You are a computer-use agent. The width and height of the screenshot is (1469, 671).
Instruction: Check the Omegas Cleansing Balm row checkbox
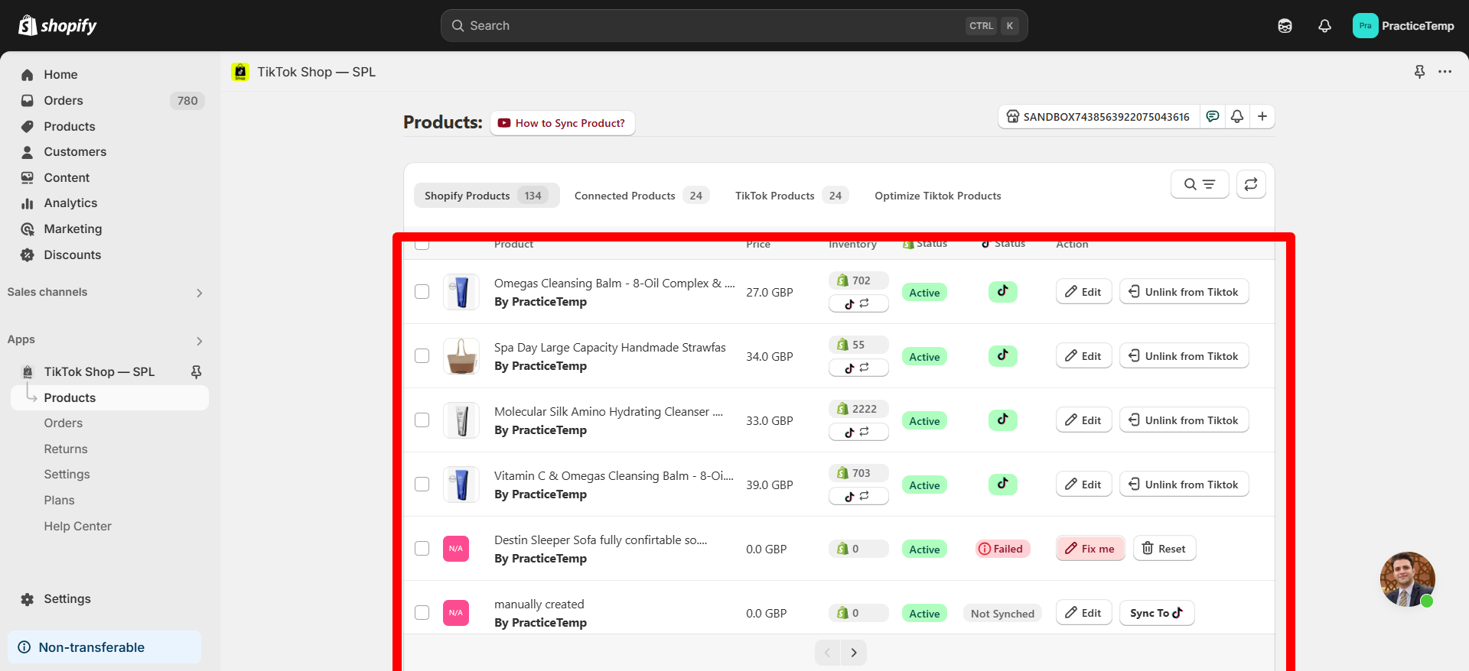[x=422, y=292]
